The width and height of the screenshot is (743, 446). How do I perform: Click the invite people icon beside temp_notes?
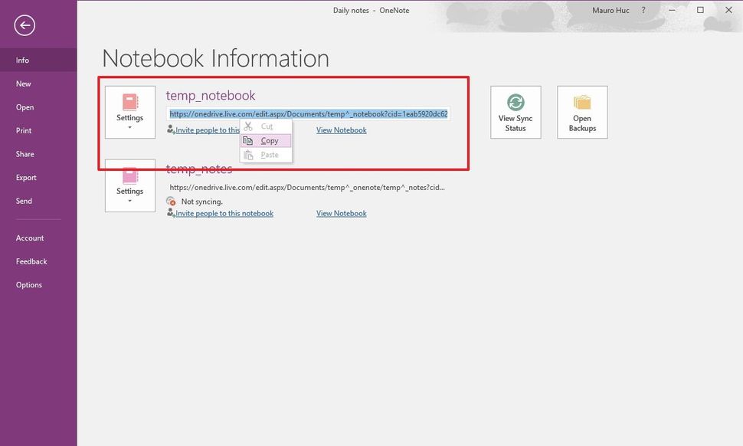(x=172, y=213)
